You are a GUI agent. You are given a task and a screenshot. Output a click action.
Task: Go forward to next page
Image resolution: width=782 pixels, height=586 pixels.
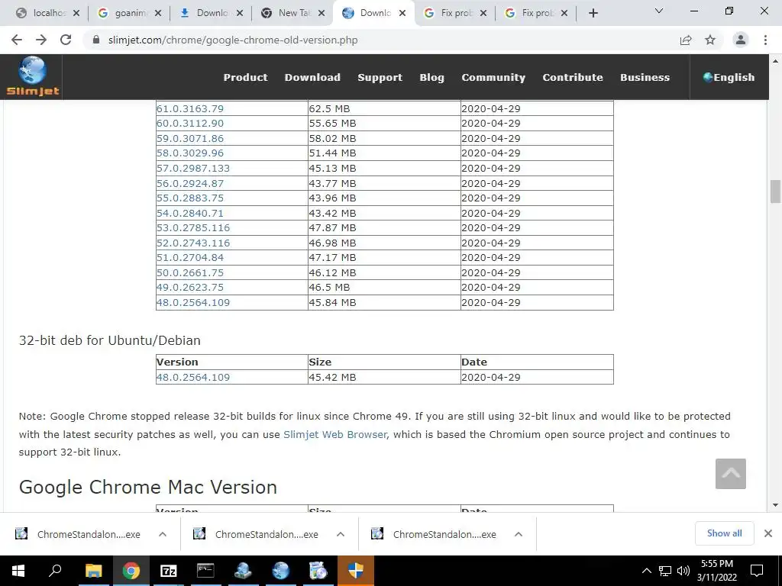(41, 40)
